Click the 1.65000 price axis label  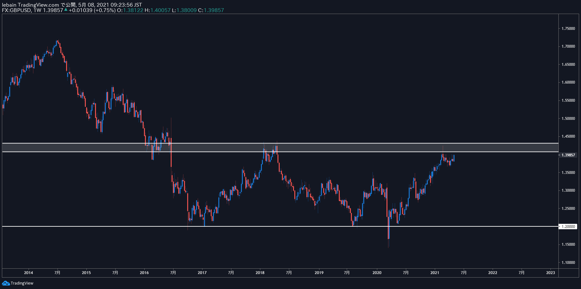(568, 65)
